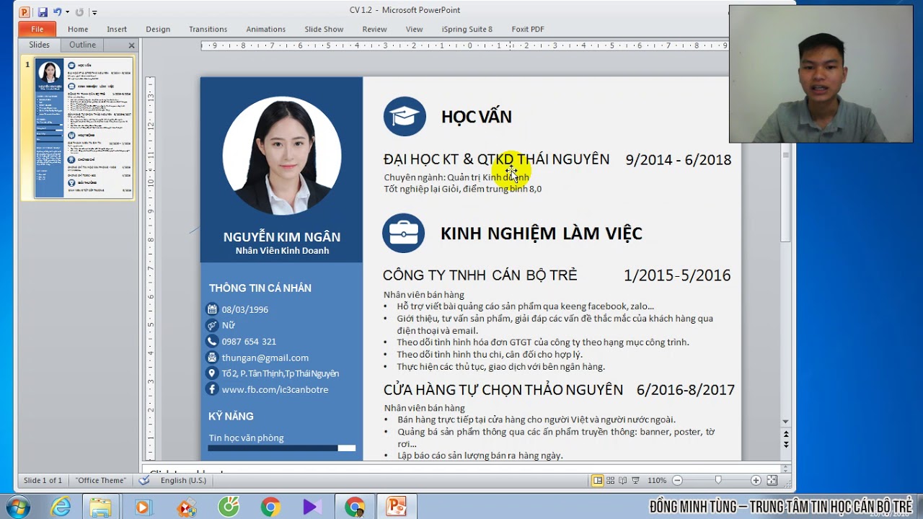
Task: Open the Animations ribbon tab
Action: click(265, 29)
